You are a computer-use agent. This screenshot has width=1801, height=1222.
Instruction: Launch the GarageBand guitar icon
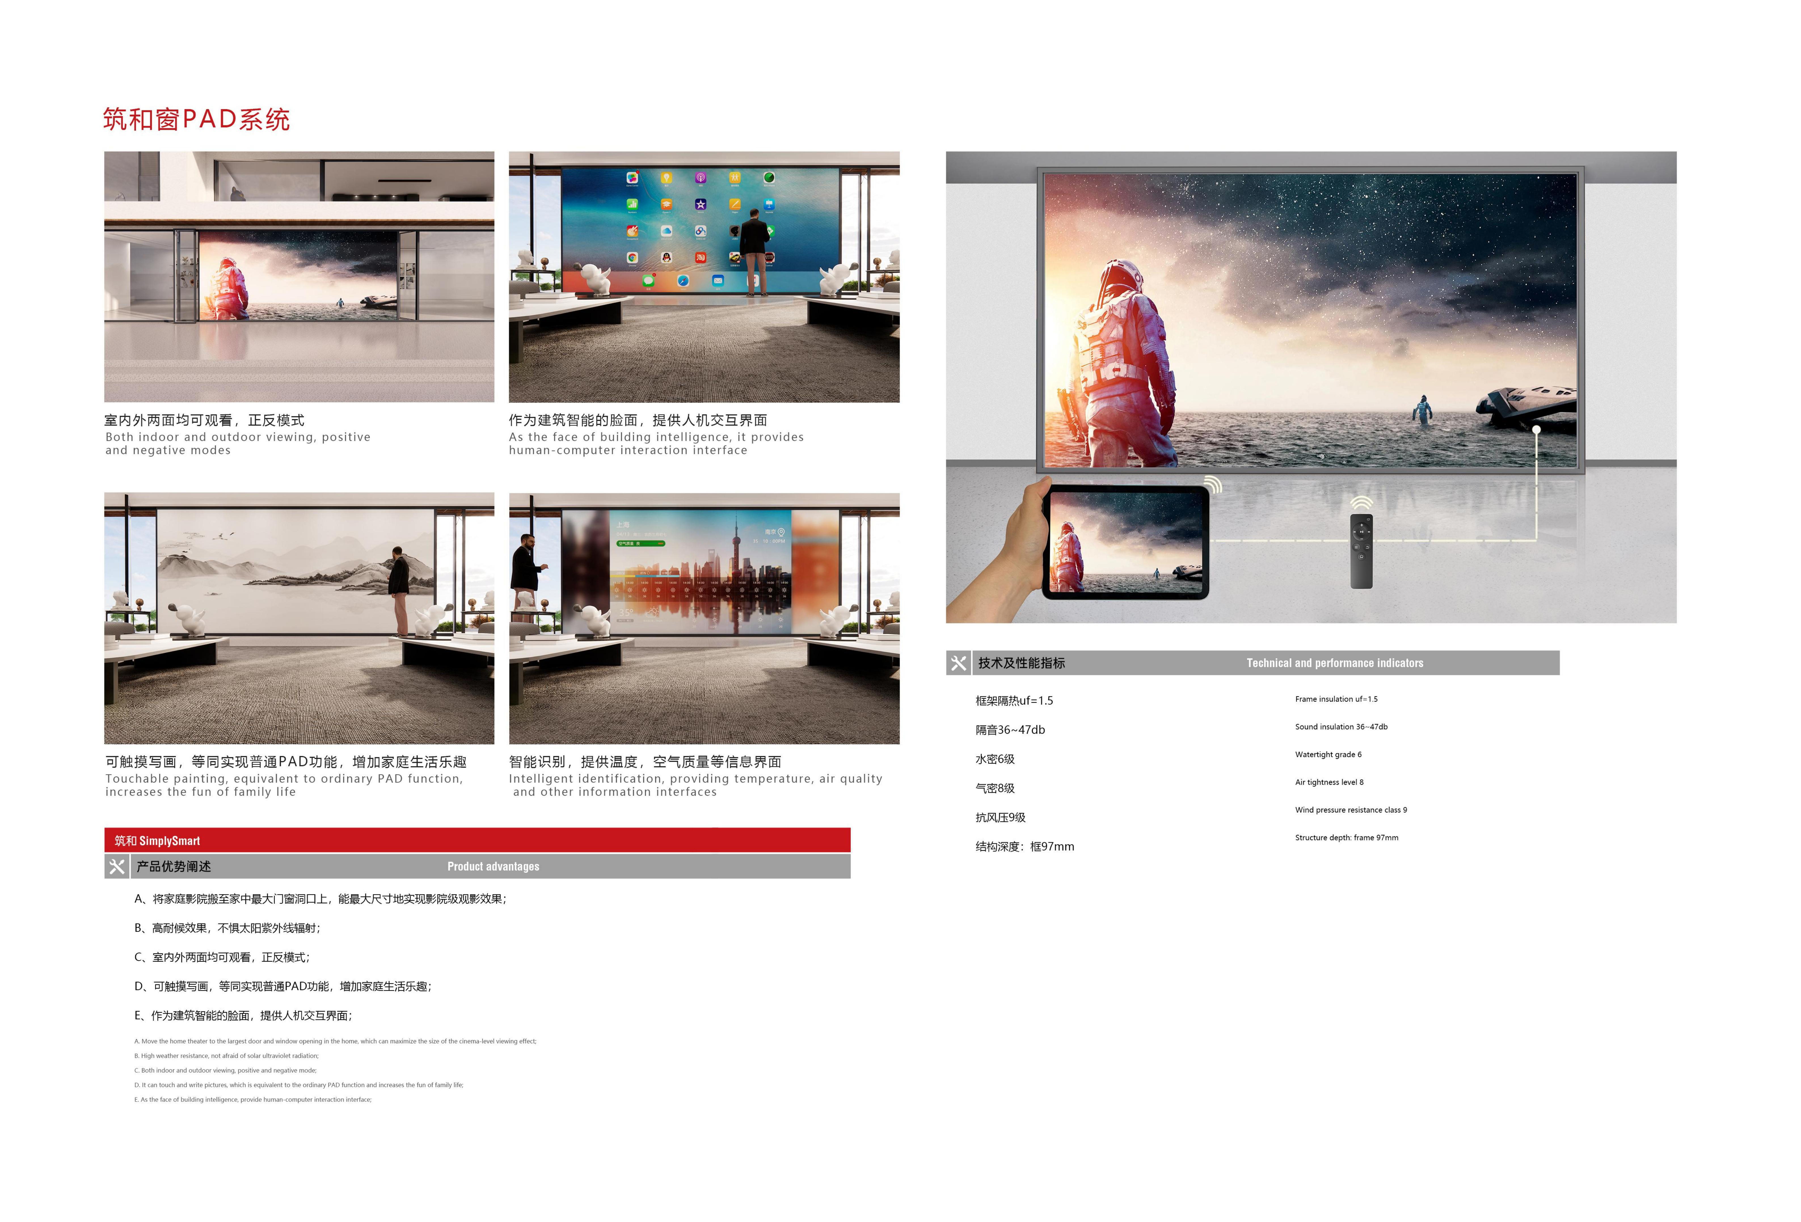point(632,231)
